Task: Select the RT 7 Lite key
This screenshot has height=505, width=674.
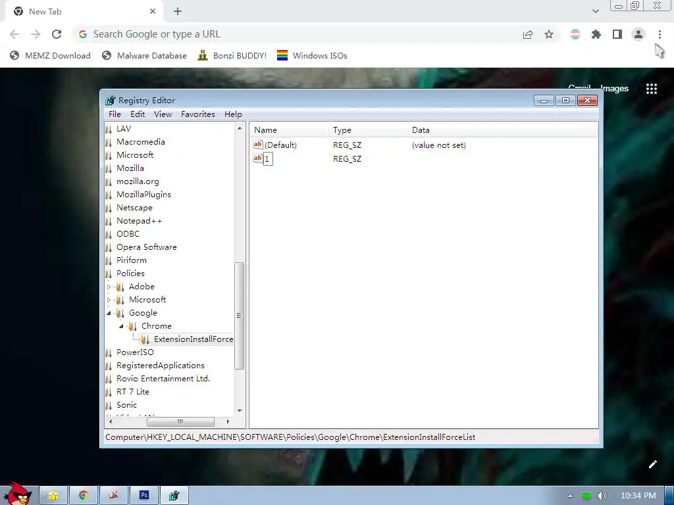Action: pyautogui.click(x=133, y=392)
